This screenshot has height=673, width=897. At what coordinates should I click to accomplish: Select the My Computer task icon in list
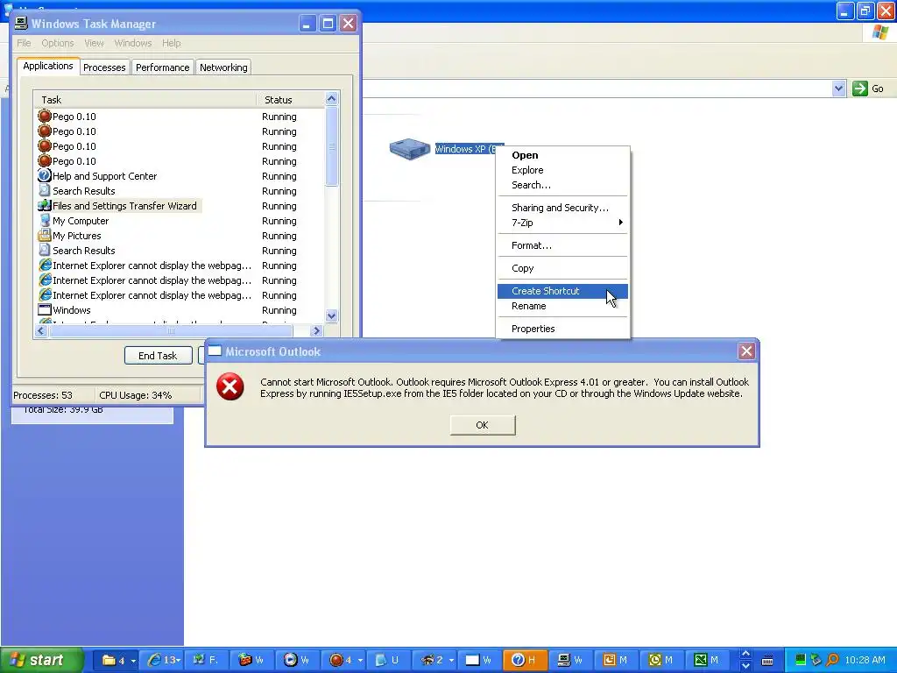click(x=44, y=220)
